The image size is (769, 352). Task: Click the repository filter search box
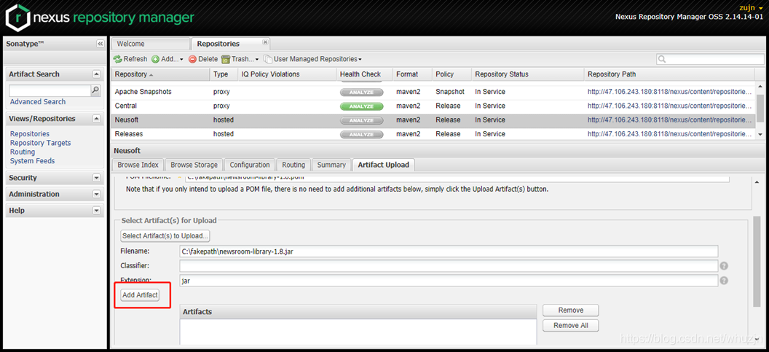tap(710, 59)
